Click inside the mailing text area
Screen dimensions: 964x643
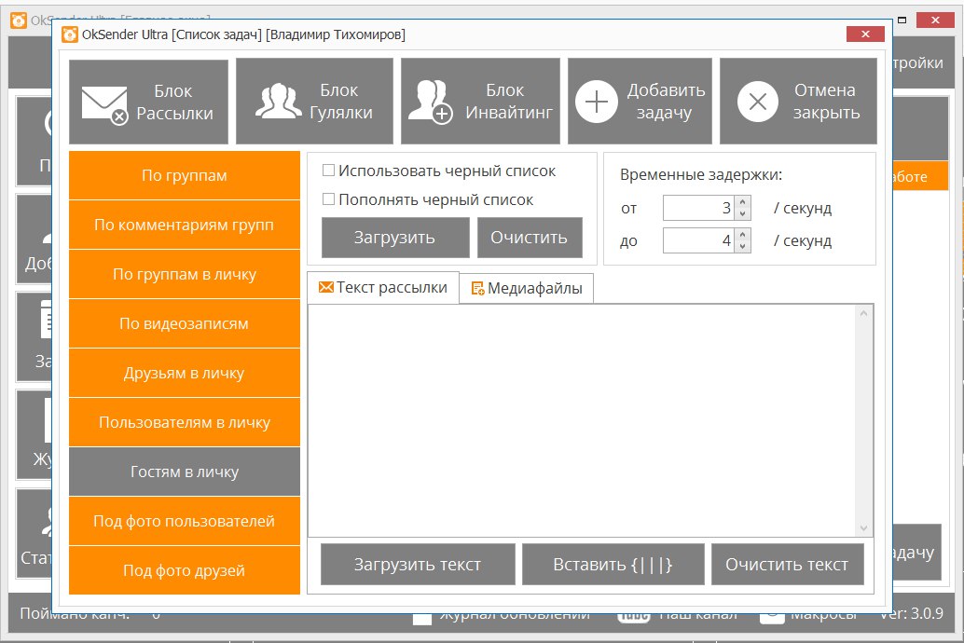583,419
